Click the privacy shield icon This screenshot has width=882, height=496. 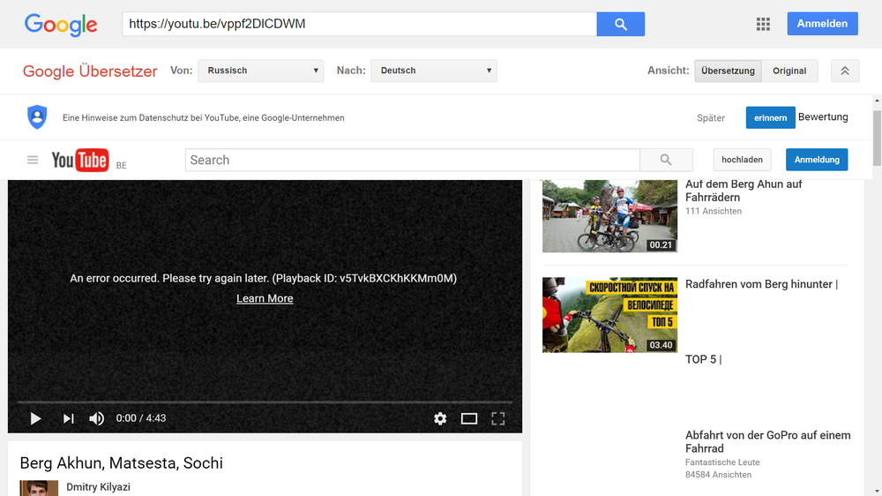click(x=37, y=117)
